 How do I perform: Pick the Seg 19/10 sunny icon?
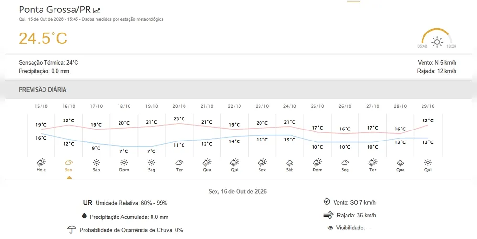[x=152, y=163]
